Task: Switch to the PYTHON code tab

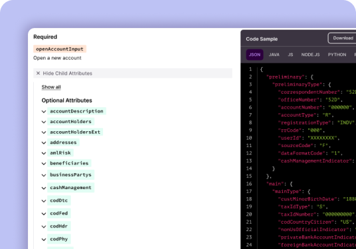Action: (337, 55)
